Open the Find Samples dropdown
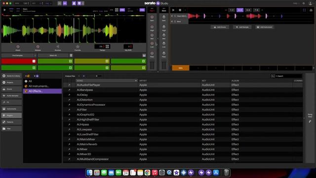316x178 pixels. [19, 55]
